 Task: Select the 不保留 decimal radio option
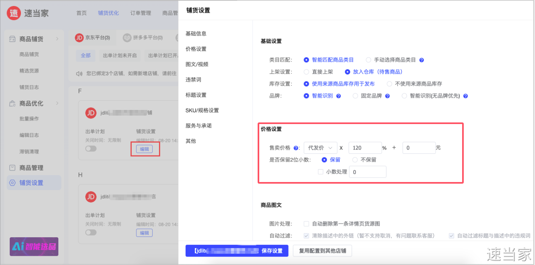(x=355, y=160)
